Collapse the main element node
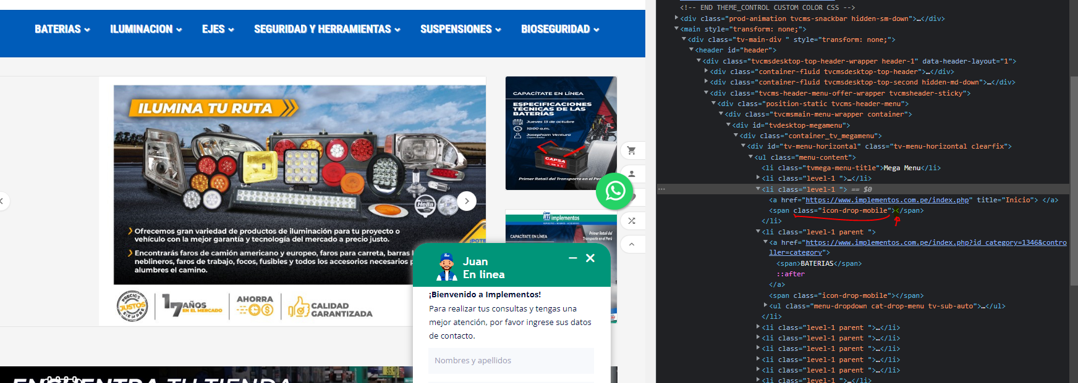The height and width of the screenshot is (383, 1078). click(x=677, y=28)
